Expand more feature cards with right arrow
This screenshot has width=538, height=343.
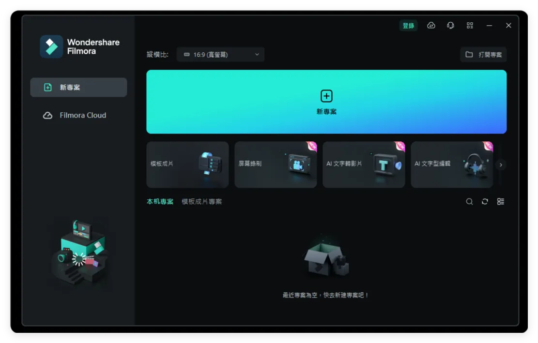[501, 164]
